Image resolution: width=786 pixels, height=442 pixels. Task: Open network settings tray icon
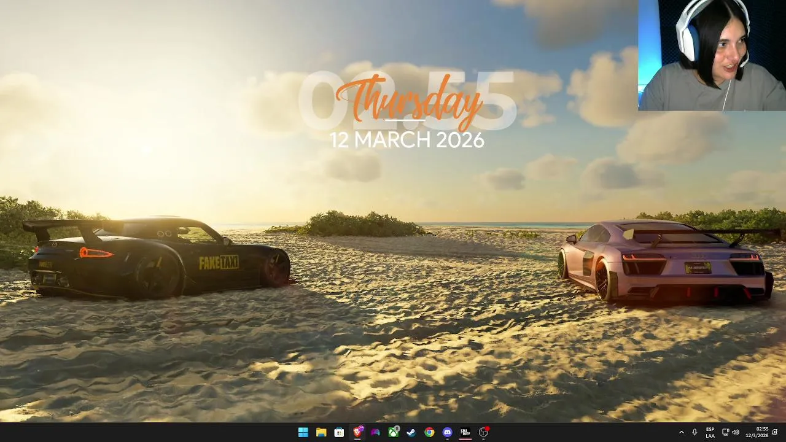(725, 432)
